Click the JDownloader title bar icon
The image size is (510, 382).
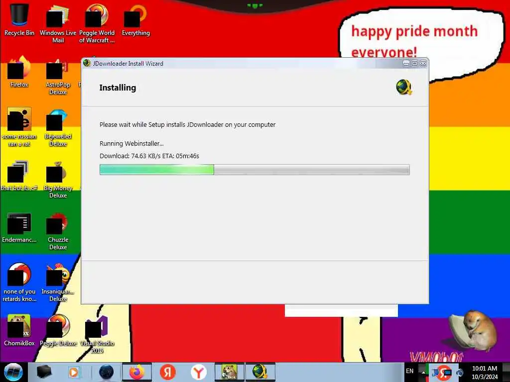(x=87, y=63)
